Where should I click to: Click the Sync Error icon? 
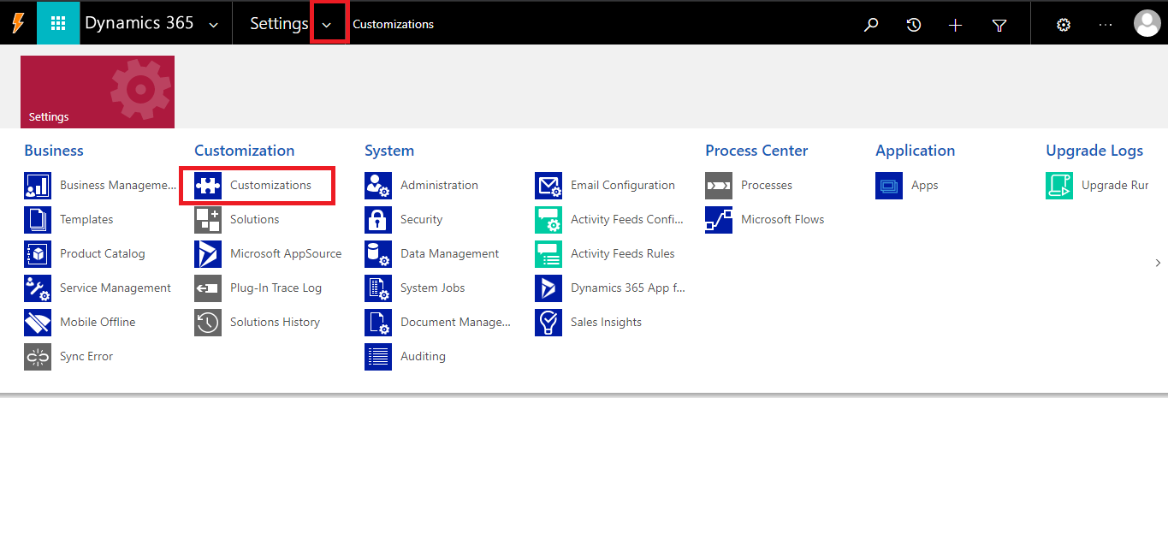pos(38,356)
